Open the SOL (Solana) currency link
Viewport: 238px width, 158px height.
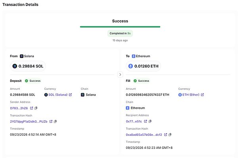[x=58, y=94]
